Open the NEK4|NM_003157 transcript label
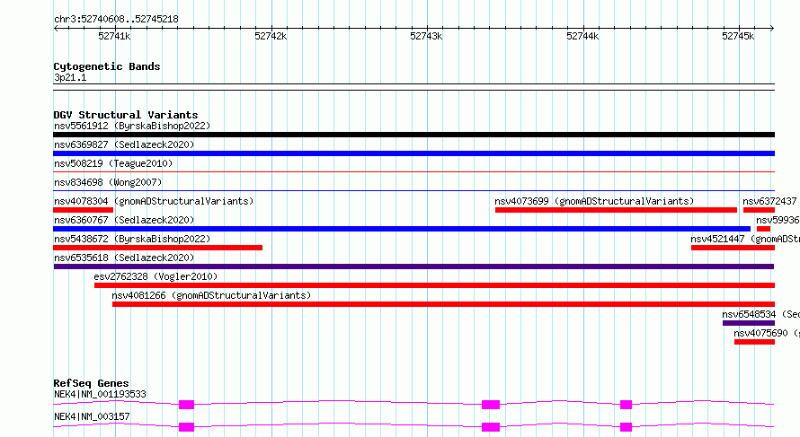Image resolution: width=800 pixels, height=437 pixels. [92, 416]
